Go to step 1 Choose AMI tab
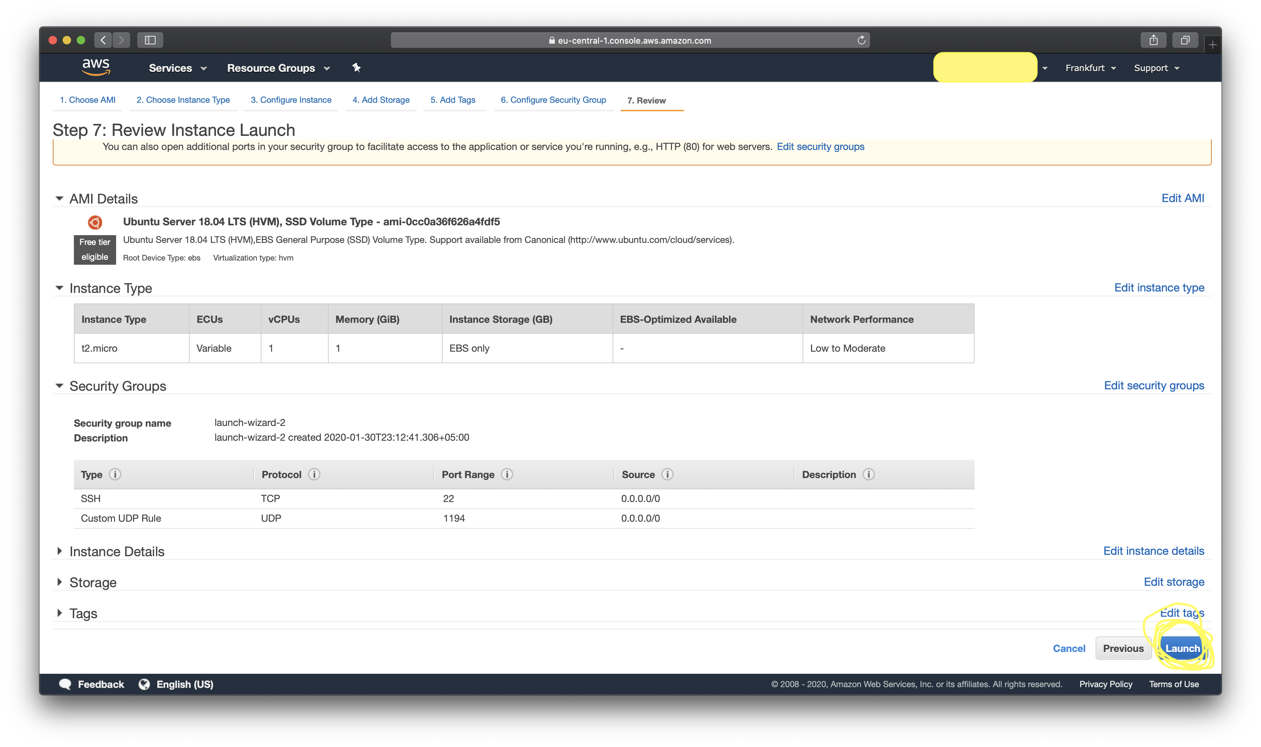Viewport: 1261px width, 747px height. point(88,100)
